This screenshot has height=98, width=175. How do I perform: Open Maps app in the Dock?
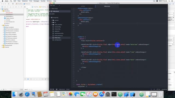tap(65, 94)
